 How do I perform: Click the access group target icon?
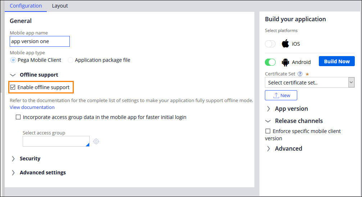pyautogui.click(x=96, y=141)
